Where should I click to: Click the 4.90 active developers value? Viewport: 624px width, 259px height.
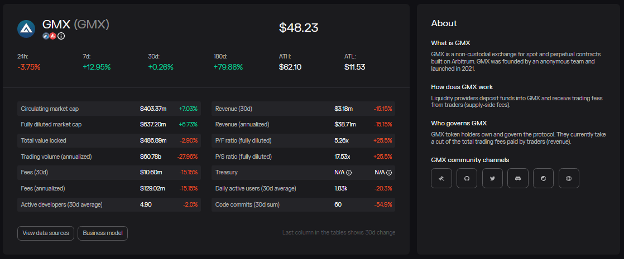tap(146, 204)
